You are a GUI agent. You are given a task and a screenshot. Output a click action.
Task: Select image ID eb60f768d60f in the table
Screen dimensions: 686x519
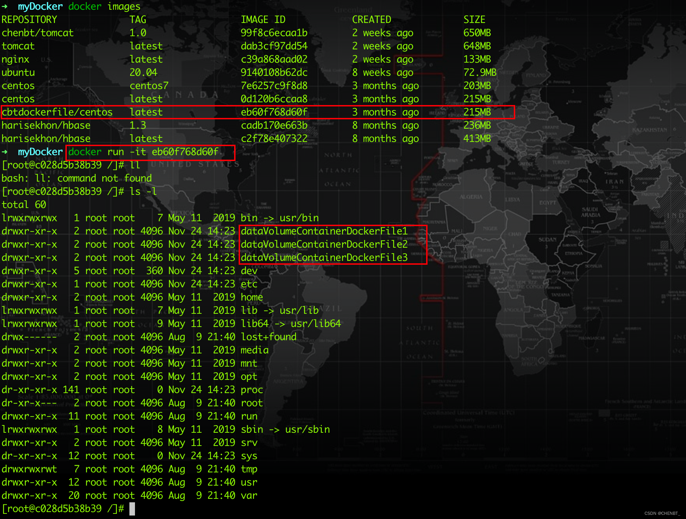point(274,112)
